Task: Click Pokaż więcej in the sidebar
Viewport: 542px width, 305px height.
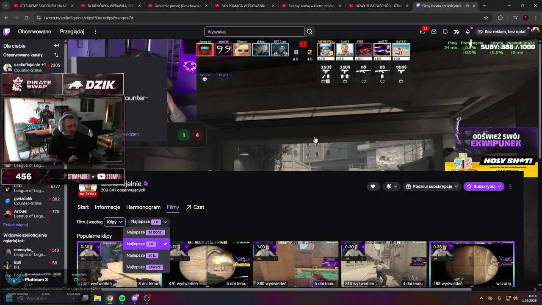Action: (16, 225)
